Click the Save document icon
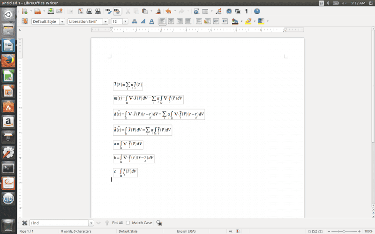The width and height of the screenshot is (375, 234). coord(51,11)
